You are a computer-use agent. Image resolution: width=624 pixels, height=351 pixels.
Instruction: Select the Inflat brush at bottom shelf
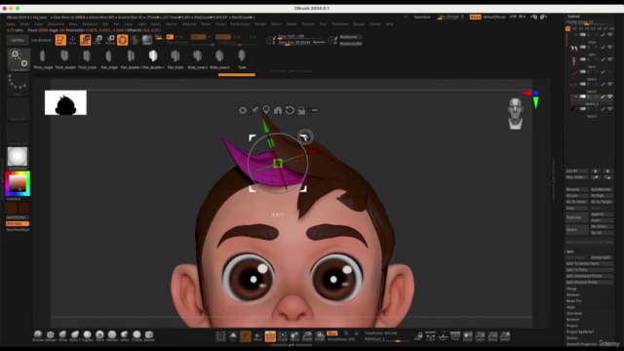124,335
